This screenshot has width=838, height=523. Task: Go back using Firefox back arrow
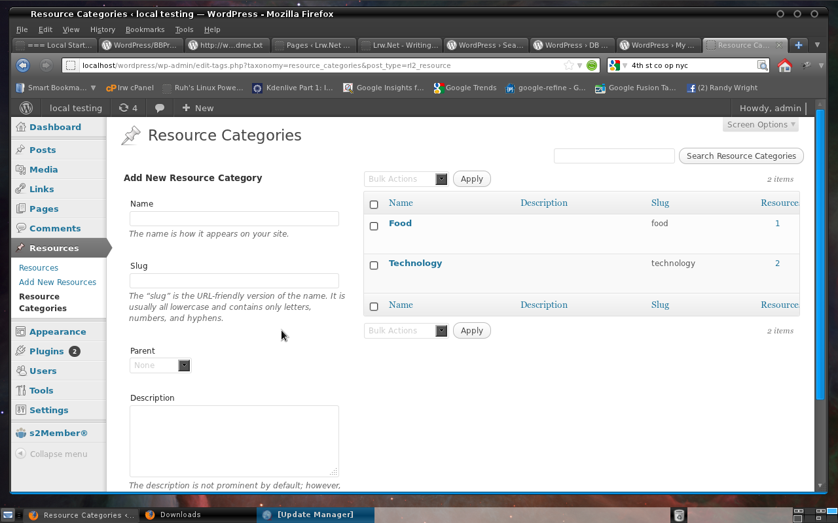point(23,65)
